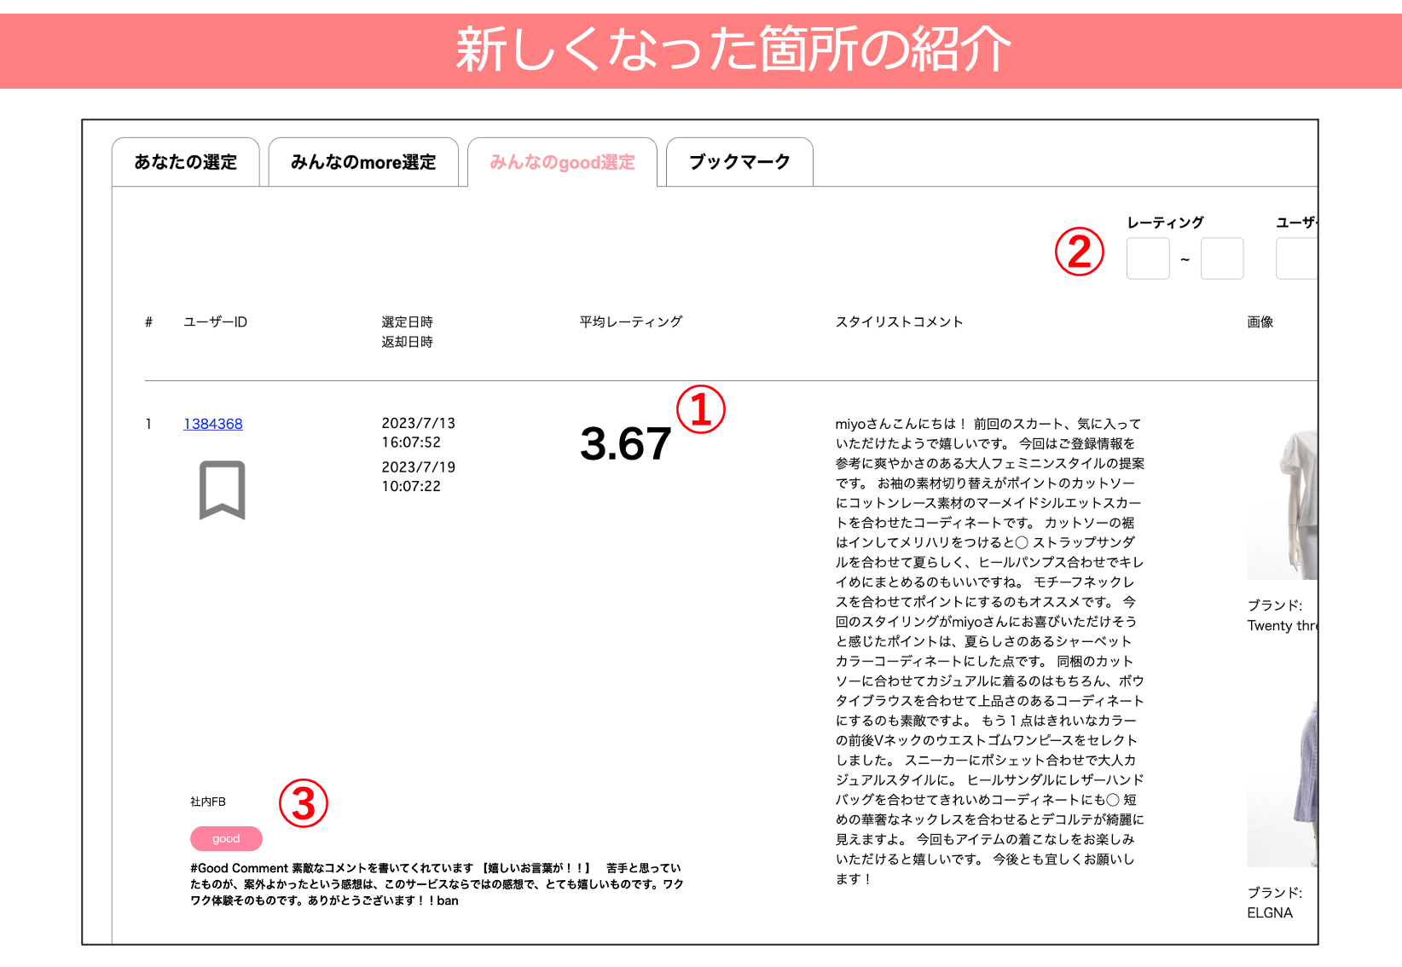
Task: Open the ELGNA skirt item image
Action: [1283, 785]
